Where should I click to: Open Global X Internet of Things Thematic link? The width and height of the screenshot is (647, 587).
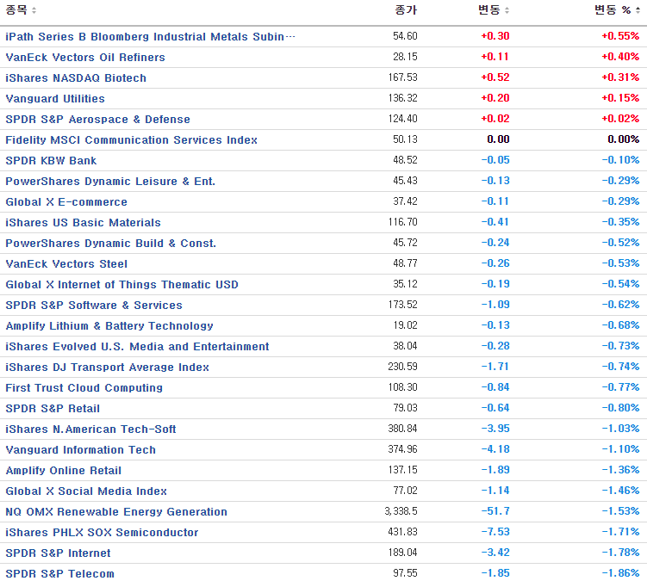(121, 284)
